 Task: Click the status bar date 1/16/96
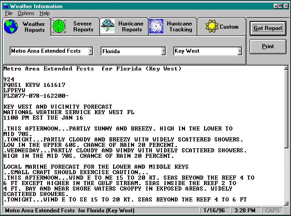214,211
